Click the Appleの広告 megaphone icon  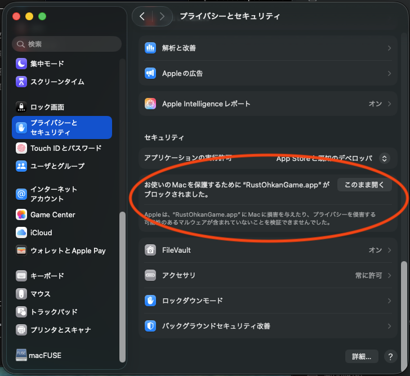tap(150, 73)
